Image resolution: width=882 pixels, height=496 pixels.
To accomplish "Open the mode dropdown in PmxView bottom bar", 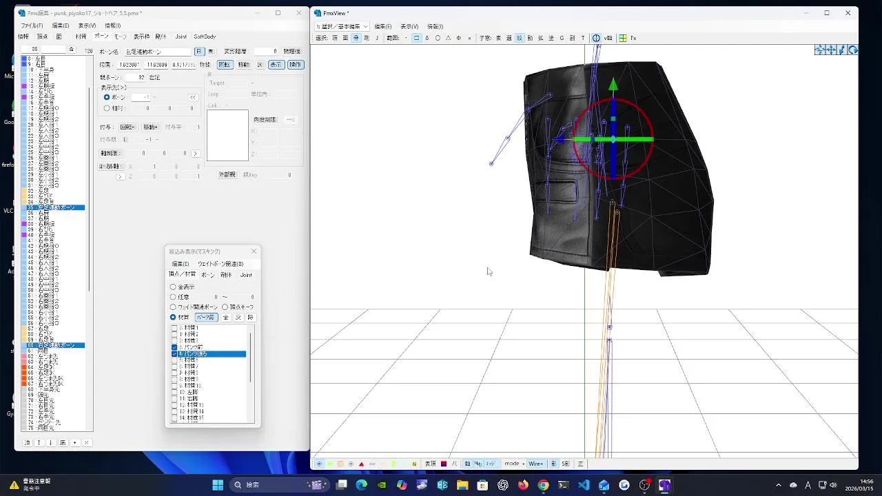I will pyautogui.click(x=514, y=464).
